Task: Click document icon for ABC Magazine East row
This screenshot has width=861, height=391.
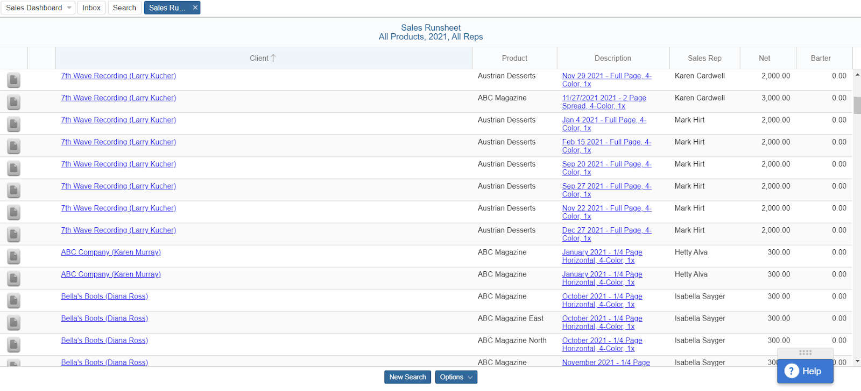Action: tap(13, 322)
